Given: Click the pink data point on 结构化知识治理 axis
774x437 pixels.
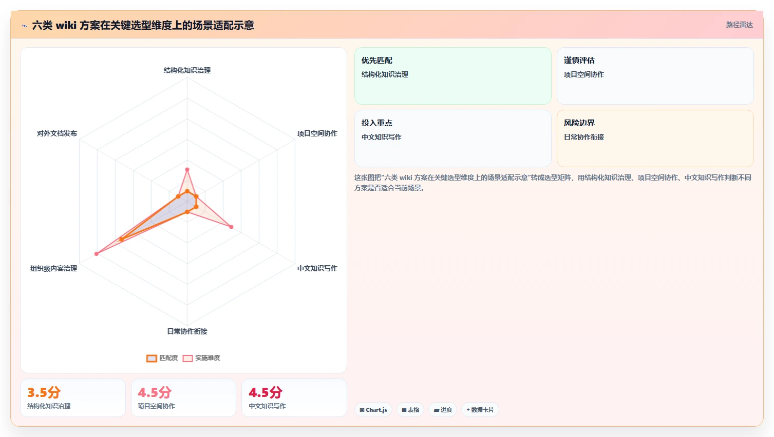Looking at the screenshot, I should 187,169.
